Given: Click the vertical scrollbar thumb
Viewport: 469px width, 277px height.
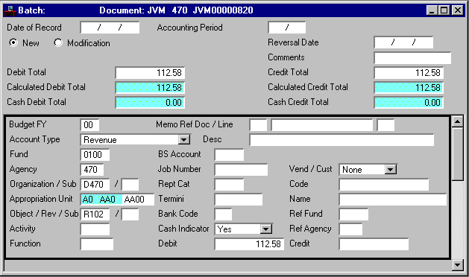Looking at the screenshot, I should pyautogui.click(x=458, y=153).
